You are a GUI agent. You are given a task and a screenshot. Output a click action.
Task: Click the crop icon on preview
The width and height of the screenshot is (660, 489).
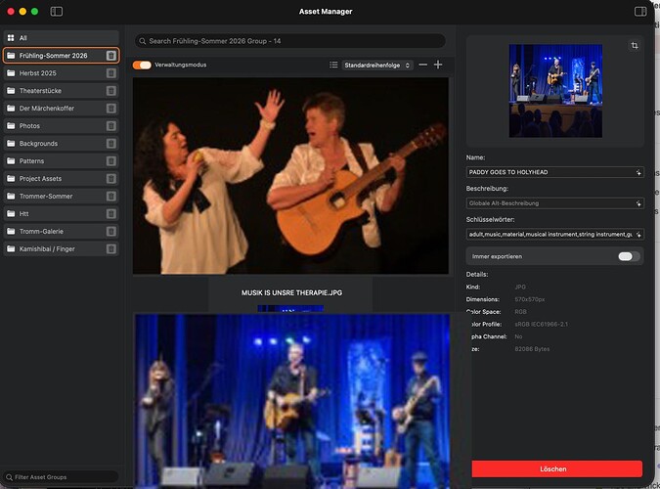(635, 46)
